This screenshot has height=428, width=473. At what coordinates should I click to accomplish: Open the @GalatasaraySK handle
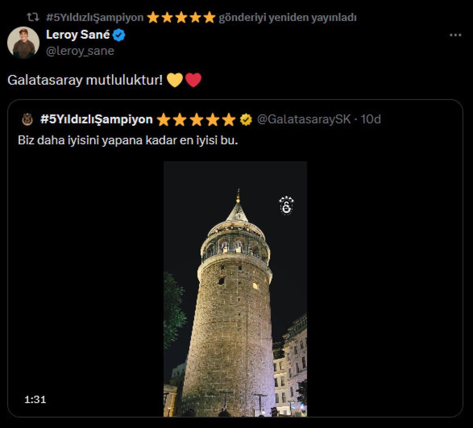304,119
